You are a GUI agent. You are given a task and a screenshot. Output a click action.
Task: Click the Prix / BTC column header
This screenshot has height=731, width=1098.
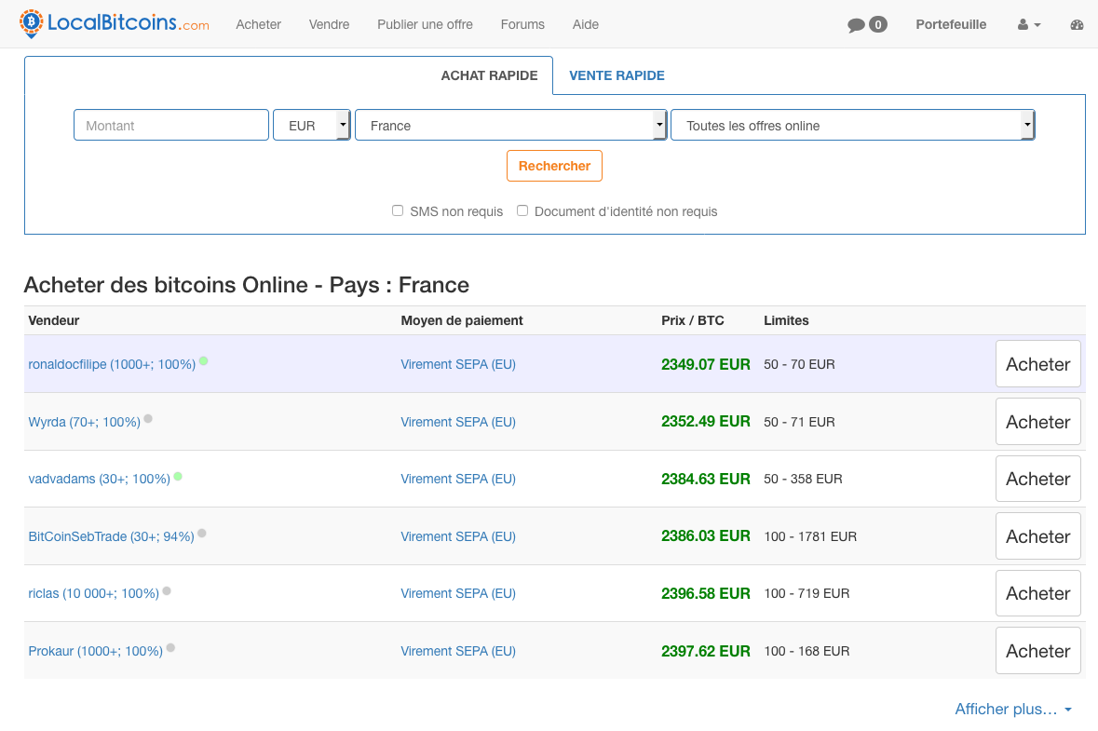[x=693, y=320]
